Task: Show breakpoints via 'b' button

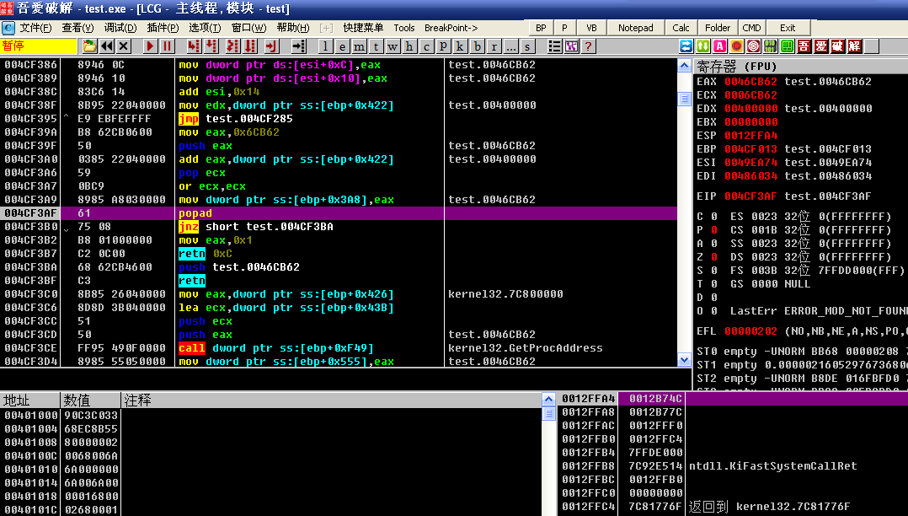Action: tap(477, 46)
